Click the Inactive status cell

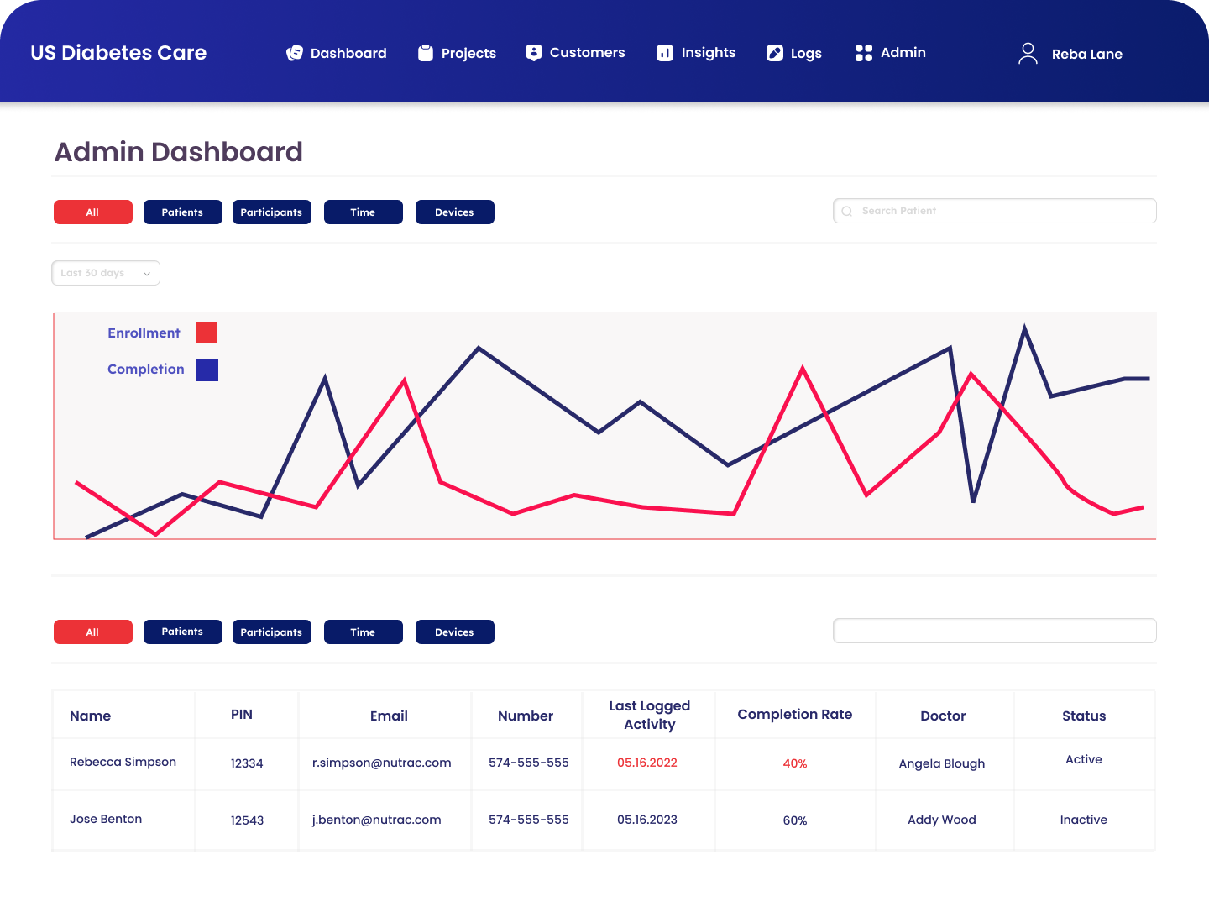coord(1084,820)
